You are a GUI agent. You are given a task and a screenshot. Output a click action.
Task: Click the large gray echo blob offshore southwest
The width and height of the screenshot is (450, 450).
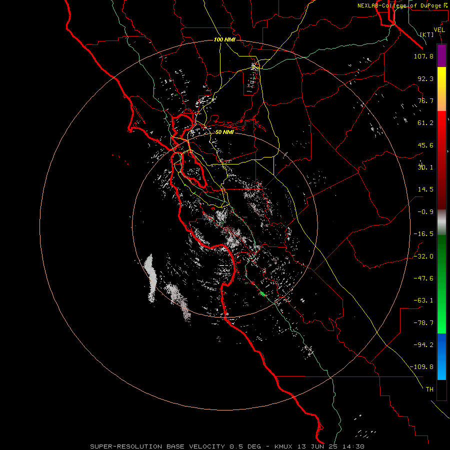150,277
